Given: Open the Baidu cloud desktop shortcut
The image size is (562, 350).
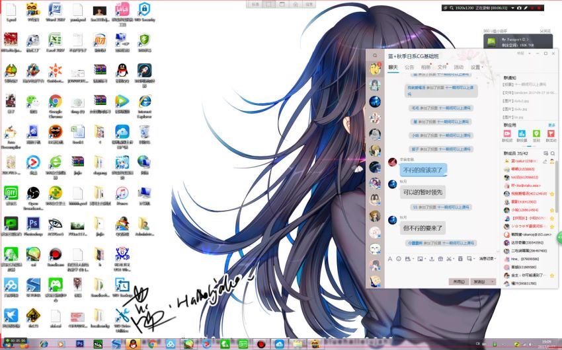Looking at the screenshot, I should [x=11, y=287].
